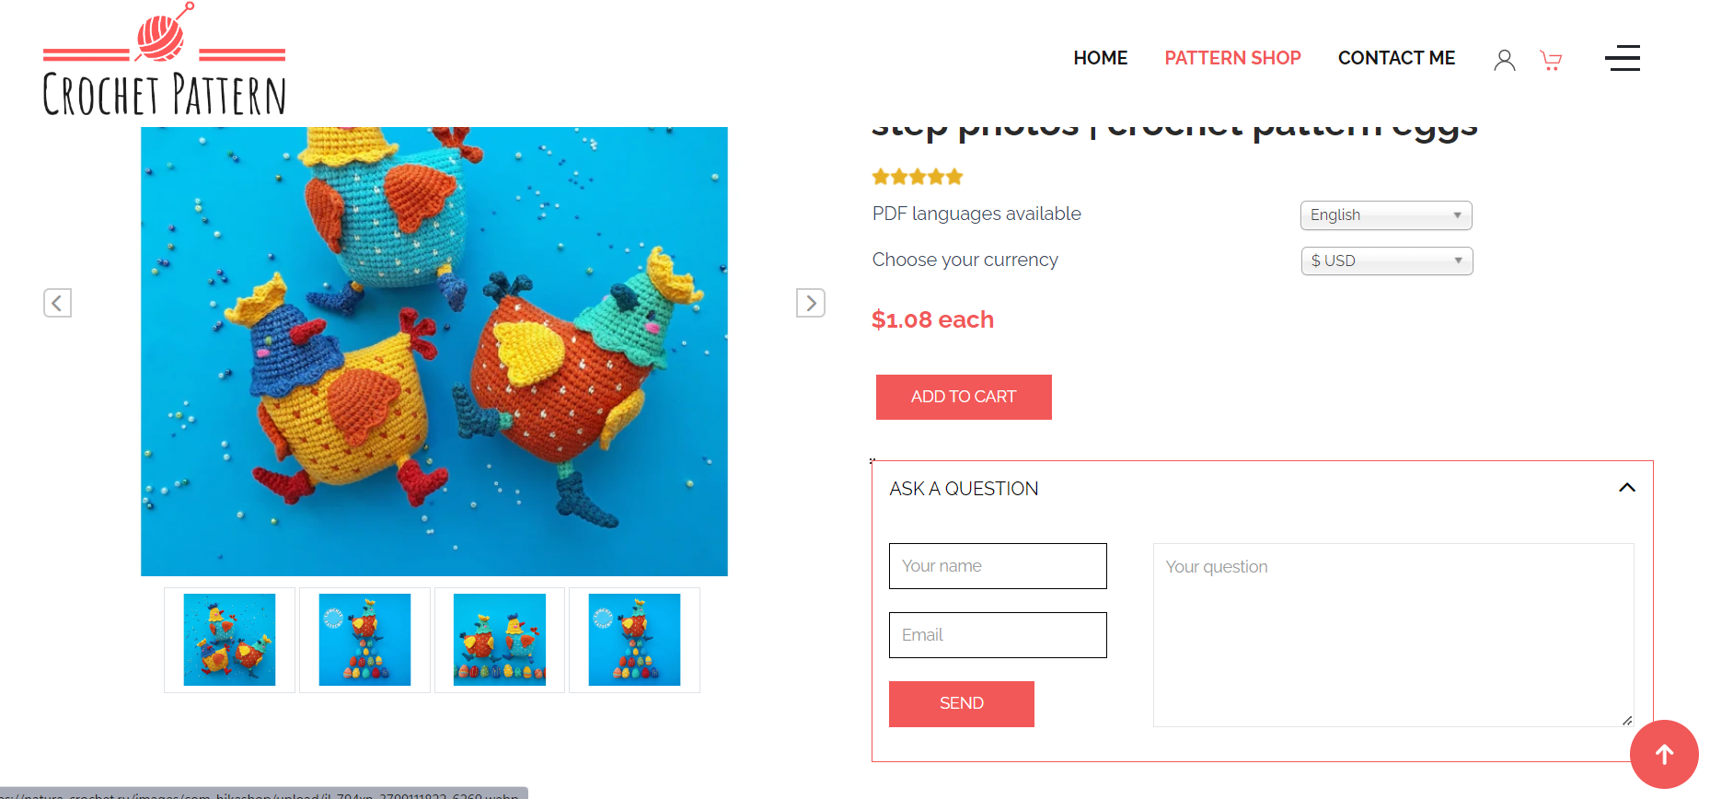Open the shopping cart icon
Image resolution: width=1710 pixels, height=799 pixels.
[x=1551, y=60]
